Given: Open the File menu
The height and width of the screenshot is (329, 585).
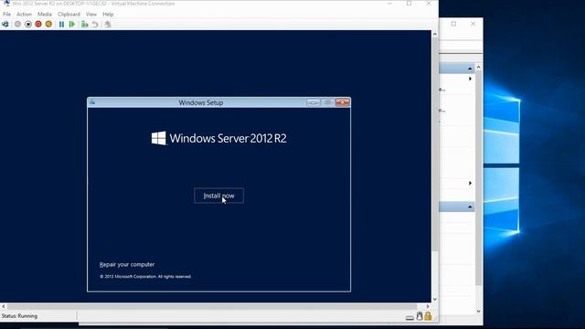Looking at the screenshot, I should click(x=6, y=15).
